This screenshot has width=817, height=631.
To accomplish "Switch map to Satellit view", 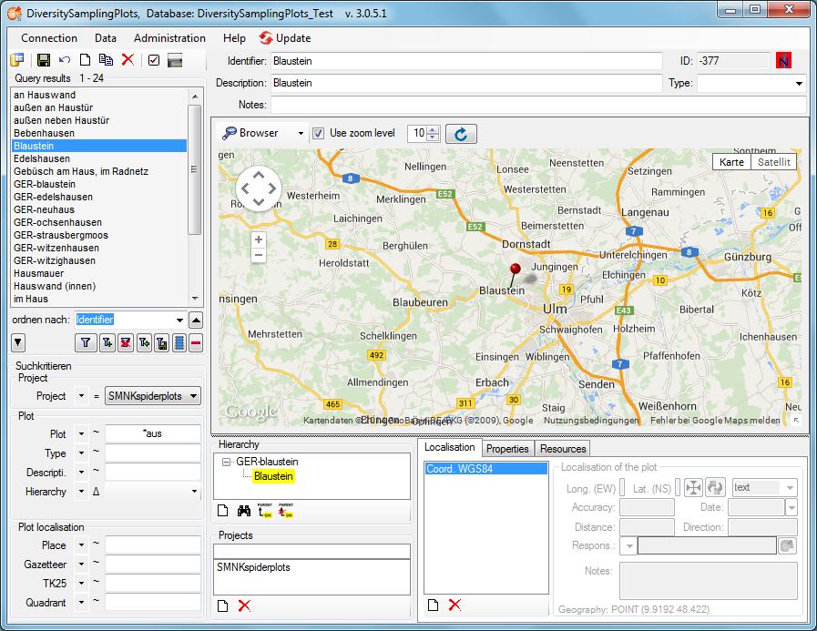I will [x=774, y=162].
